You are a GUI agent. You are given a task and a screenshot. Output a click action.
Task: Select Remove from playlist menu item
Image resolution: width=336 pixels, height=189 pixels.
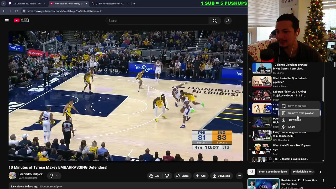pyautogui.click(x=300, y=113)
